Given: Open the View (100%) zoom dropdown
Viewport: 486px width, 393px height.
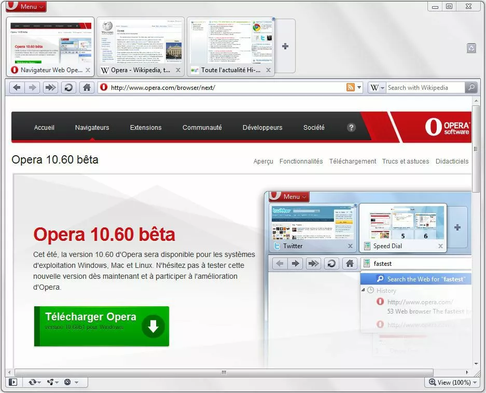Looking at the screenshot, I should pos(451,382).
